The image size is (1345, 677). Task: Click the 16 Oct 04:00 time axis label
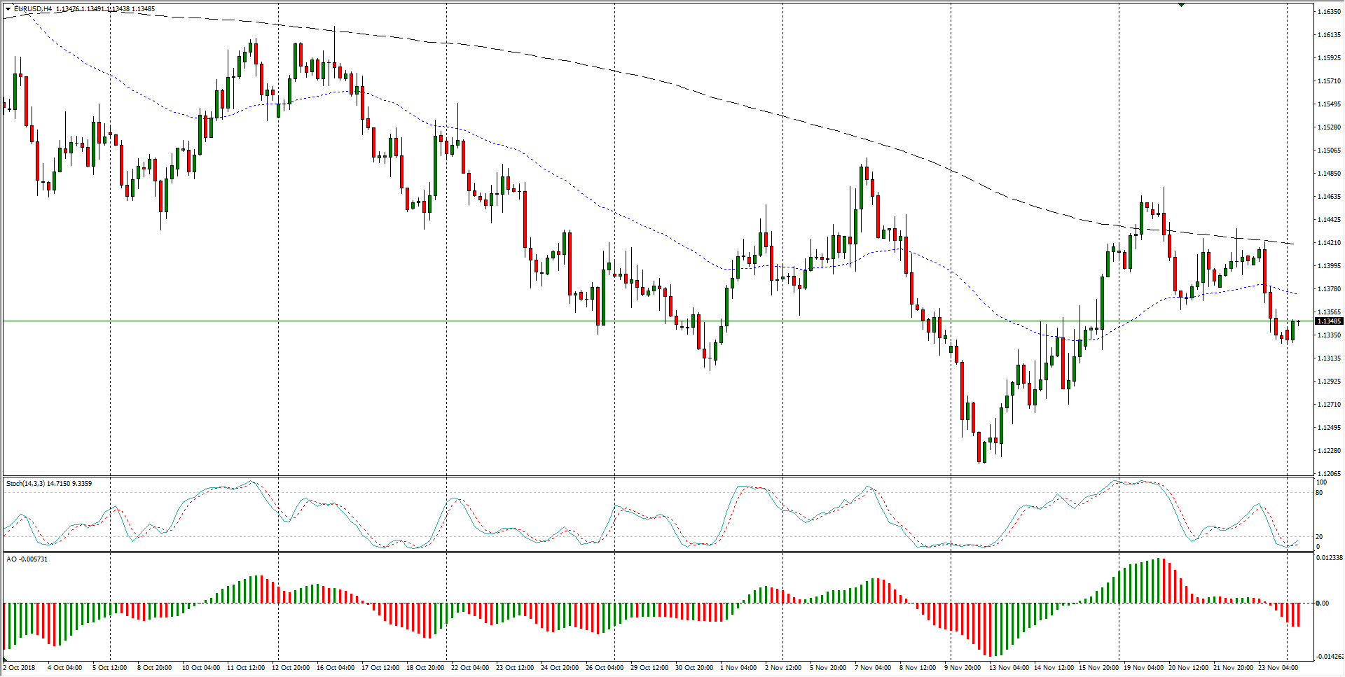pyautogui.click(x=336, y=668)
